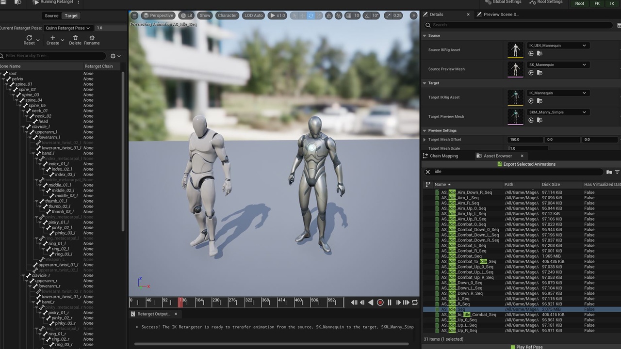621x349 pixels.
Task: Select AS_Idle_to_Idle_Combat_Seq in asset list
Action: pyautogui.click(x=468, y=315)
